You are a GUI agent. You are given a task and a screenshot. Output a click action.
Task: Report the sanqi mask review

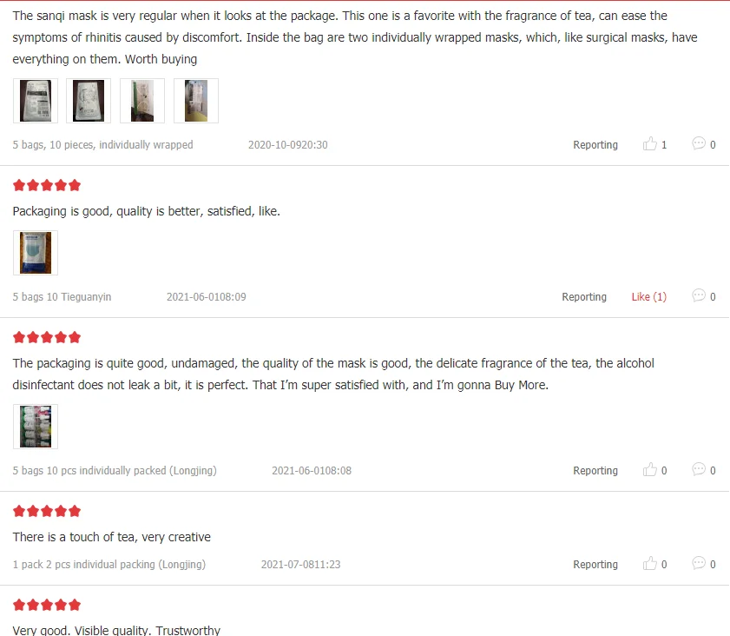[x=595, y=144]
